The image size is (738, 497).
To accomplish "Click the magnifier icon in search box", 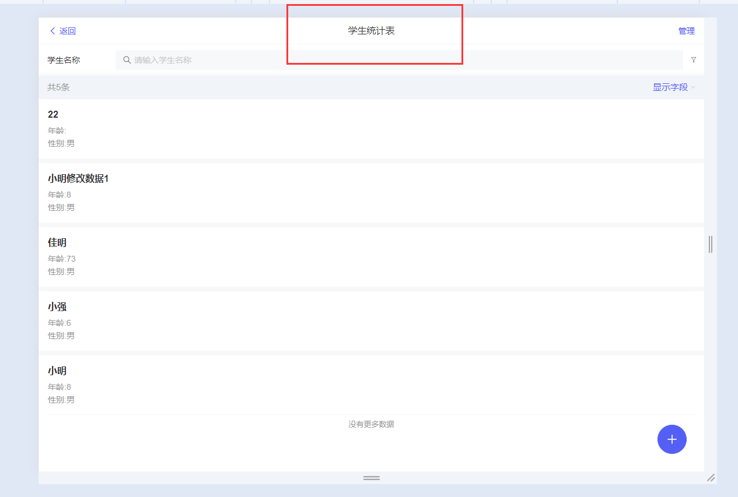I will (127, 60).
